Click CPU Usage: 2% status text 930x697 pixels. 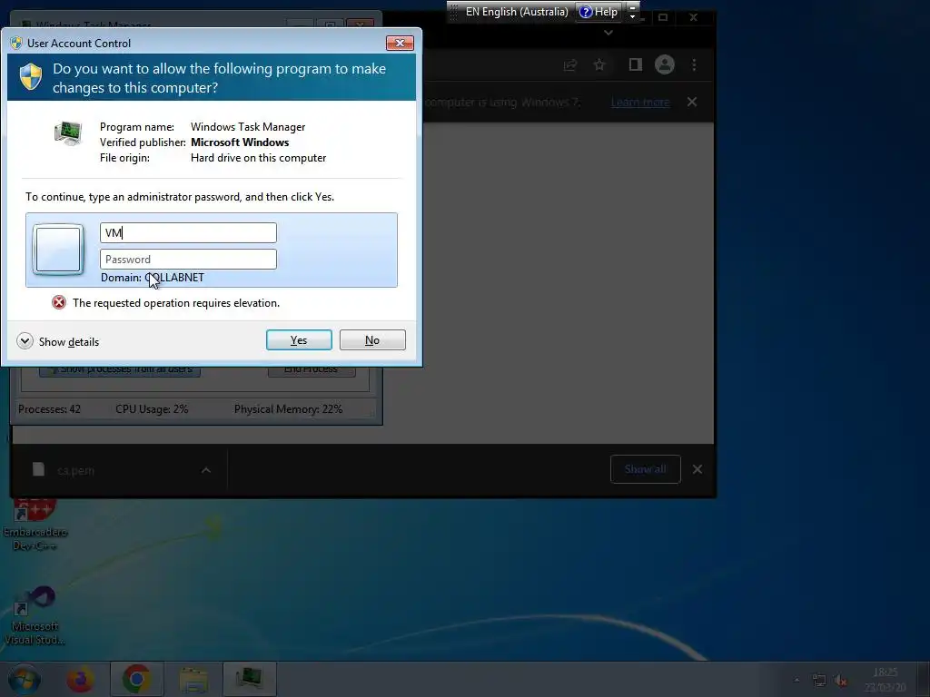pos(152,409)
